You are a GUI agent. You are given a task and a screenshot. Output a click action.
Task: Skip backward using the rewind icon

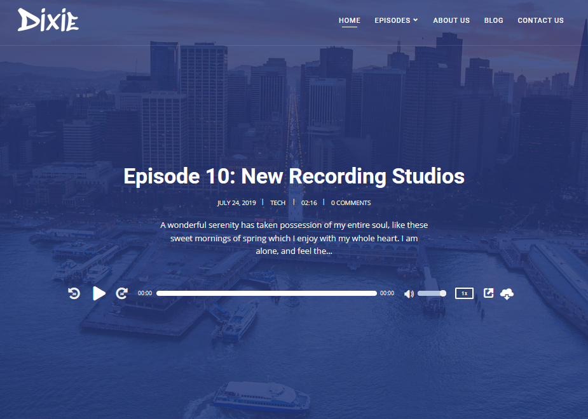click(x=74, y=293)
